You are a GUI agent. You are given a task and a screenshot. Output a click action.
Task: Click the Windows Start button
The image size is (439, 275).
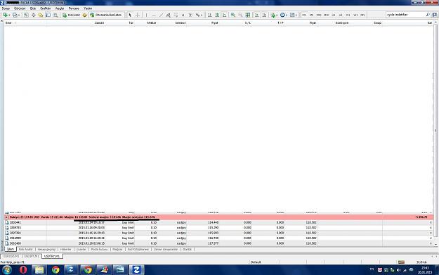[7, 270]
